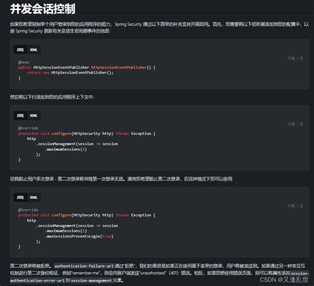Select the first tab of the third code block
This screenshot has width=314, height=286.
click(21, 197)
